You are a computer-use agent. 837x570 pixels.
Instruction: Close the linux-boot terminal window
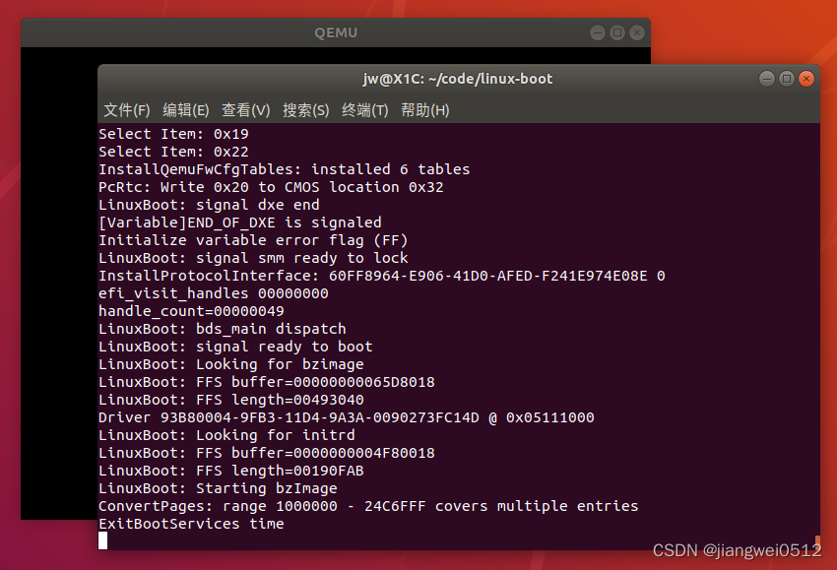(806, 79)
